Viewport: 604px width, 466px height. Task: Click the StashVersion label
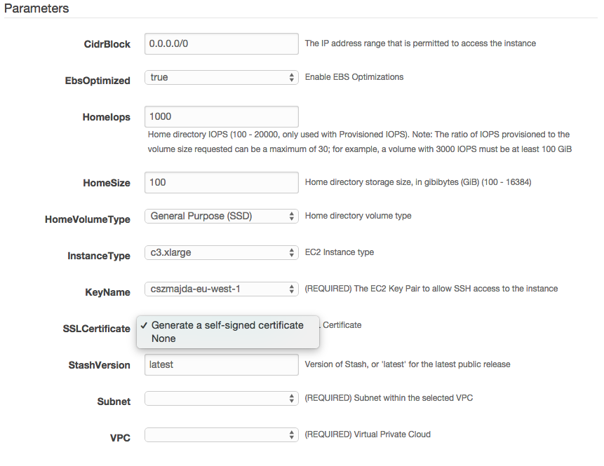(100, 365)
